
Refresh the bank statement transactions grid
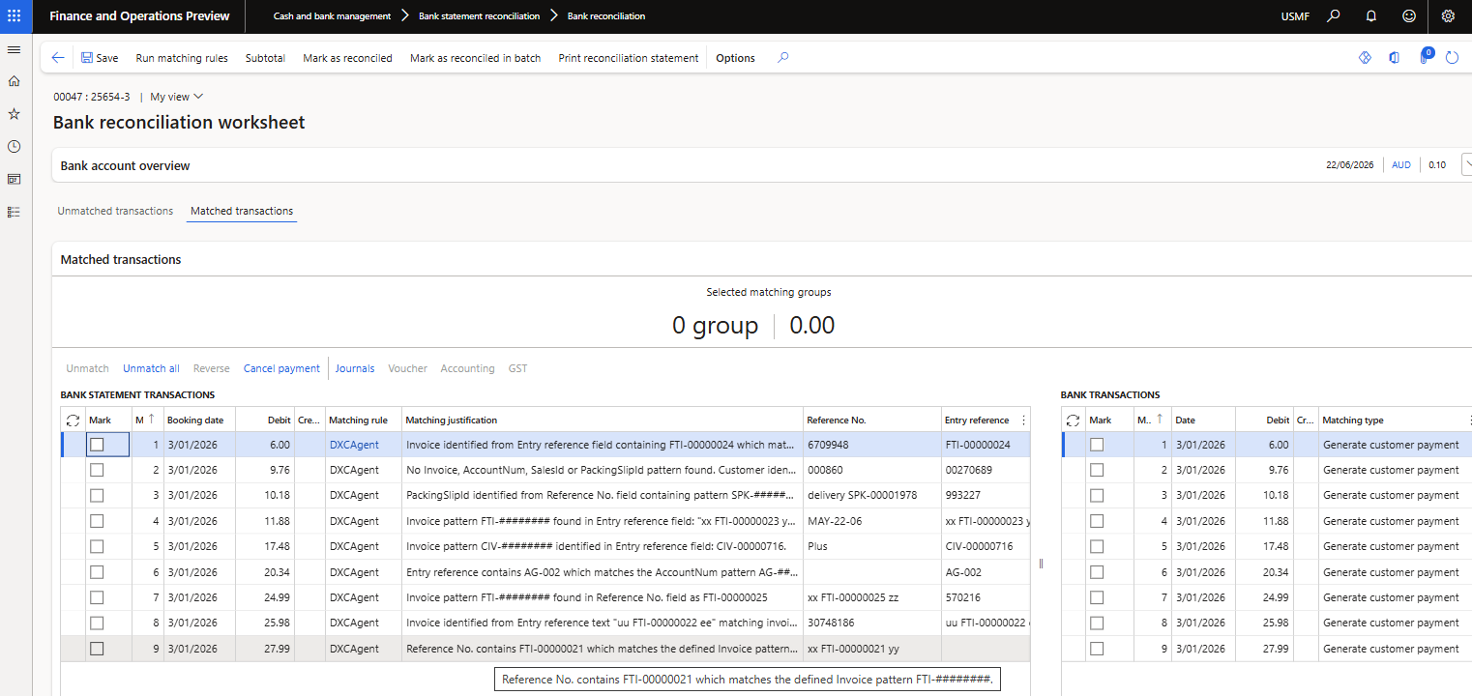point(72,420)
